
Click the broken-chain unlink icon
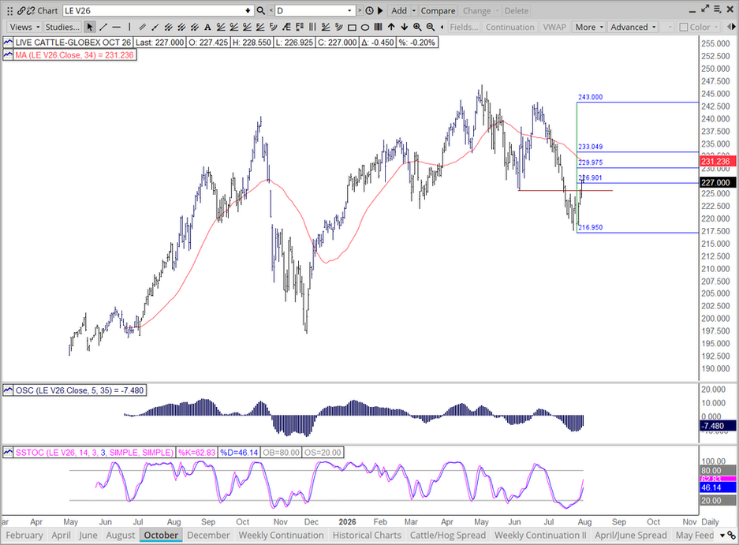point(31,10)
